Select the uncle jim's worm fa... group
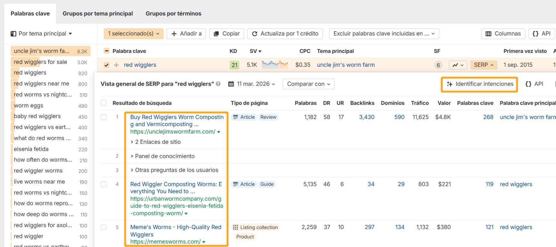The width and height of the screenshot is (556, 247). (51, 51)
